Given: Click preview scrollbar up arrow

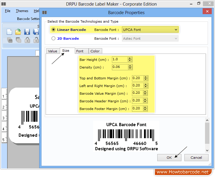Looking at the screenshot, I should [x=207, y=120].
